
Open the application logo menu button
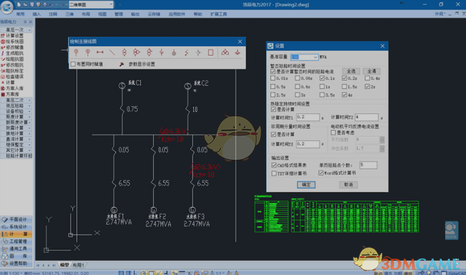(6, 7)
